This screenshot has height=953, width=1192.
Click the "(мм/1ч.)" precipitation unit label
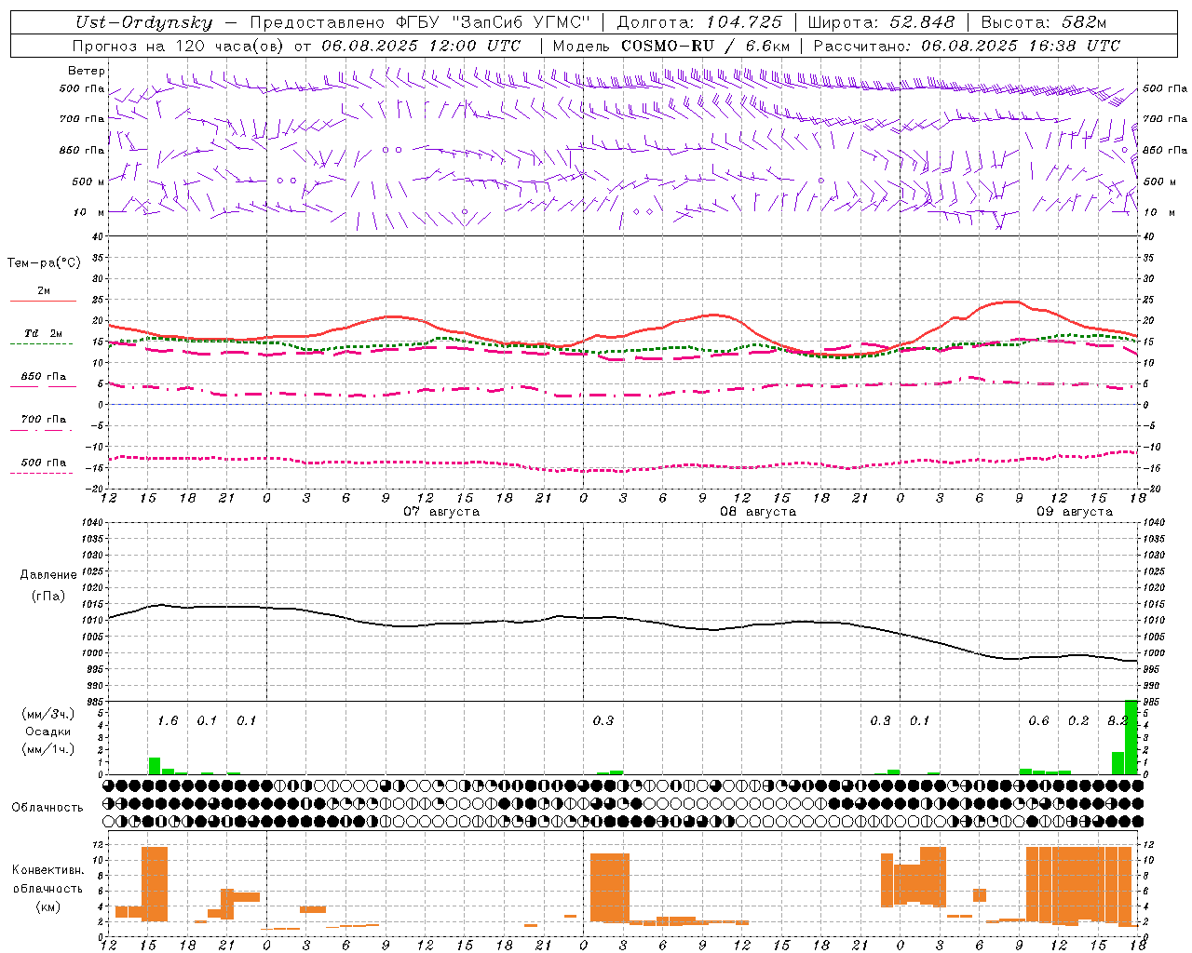pyautogui.click(x=47, y=750)
